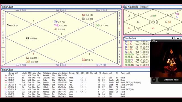This screenshot has width=182, height=102.
Task: Click the Rashi column header in the table
Action: coord(24,73)
